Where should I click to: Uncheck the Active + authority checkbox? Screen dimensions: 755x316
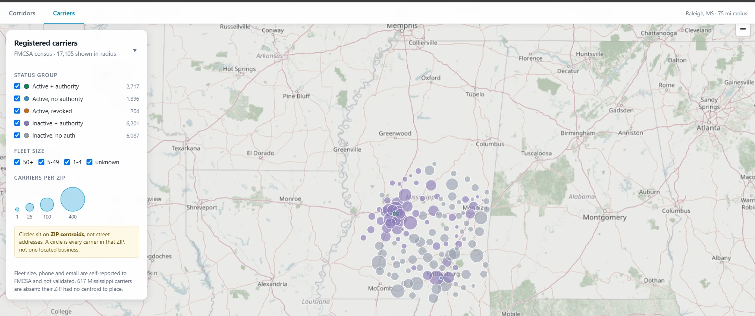click(x=17, y=86)
